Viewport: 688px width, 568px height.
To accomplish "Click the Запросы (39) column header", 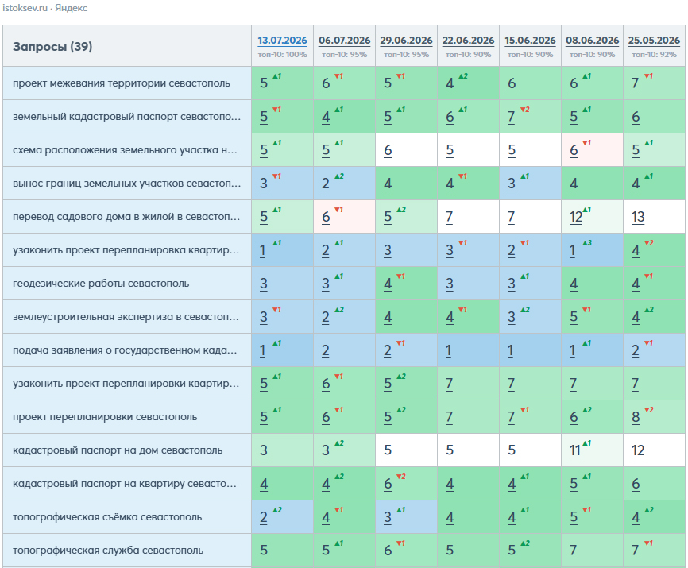I will point(52,47).
